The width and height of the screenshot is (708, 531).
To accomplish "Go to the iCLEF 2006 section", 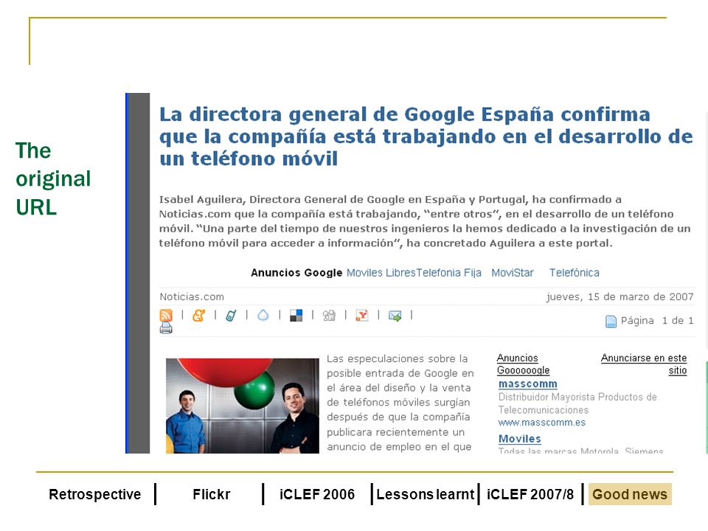I will (317, 494).
